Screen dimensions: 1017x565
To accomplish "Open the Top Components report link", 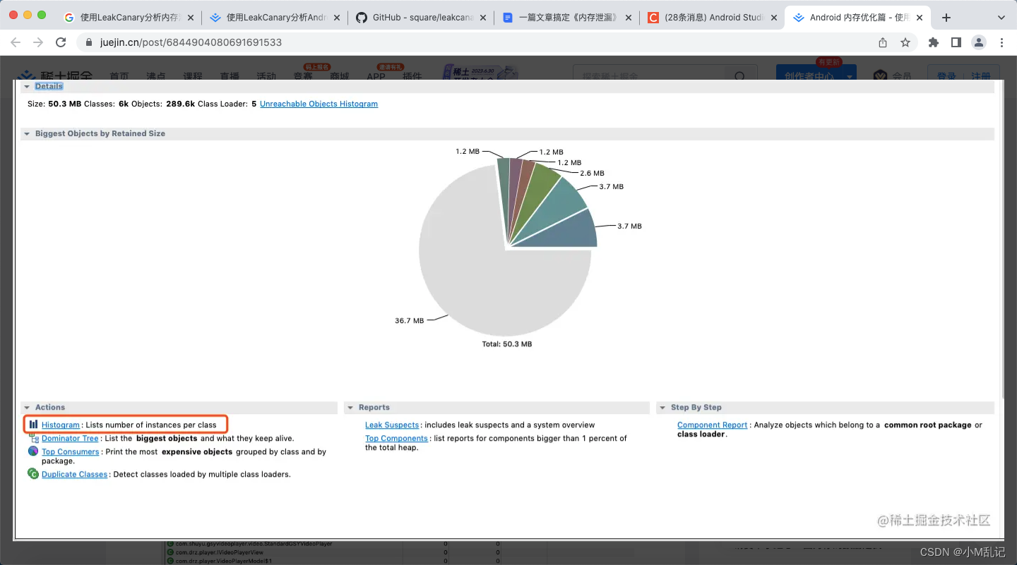I will pyautogui.click(x=396, y=438).
